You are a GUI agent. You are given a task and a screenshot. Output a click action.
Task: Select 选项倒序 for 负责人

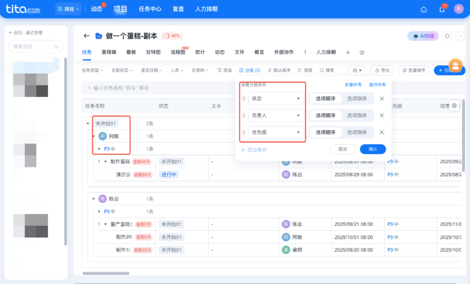357,115
